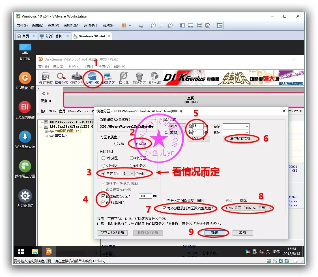Open the file system dropdown for partition 1

point(177,126)
